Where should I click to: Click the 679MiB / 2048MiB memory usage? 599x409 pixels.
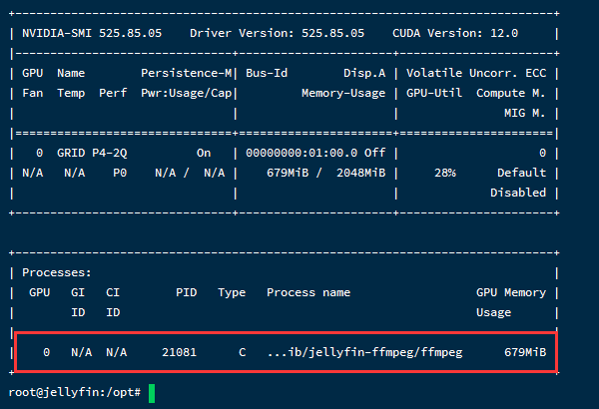tap(325, 173)
